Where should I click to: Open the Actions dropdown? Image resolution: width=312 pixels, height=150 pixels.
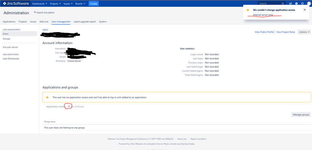tap(304, 32)
